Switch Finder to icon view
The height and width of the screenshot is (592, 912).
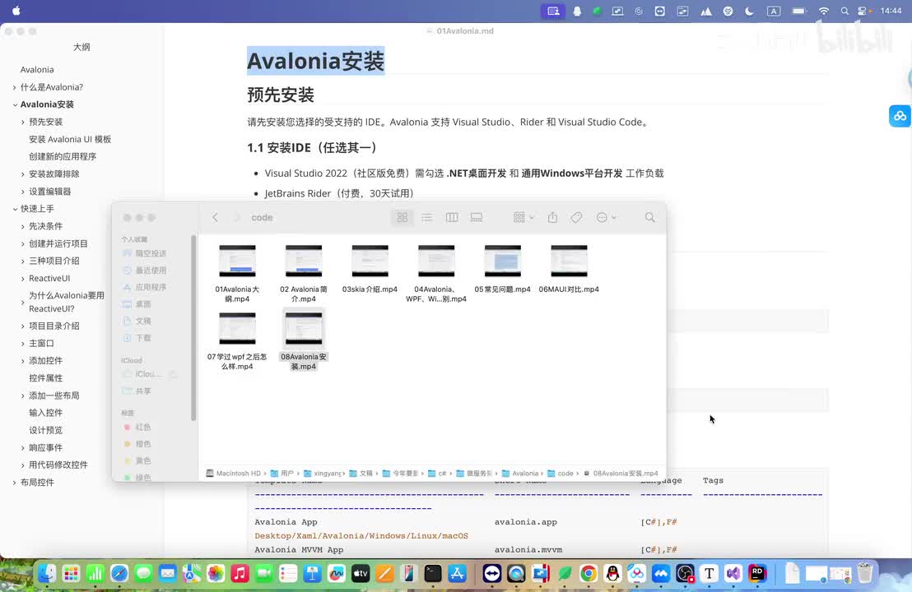pyautogui.click(x=402, y=217)
